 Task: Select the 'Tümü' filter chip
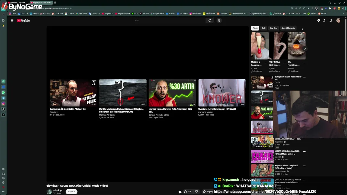[255, 28]
